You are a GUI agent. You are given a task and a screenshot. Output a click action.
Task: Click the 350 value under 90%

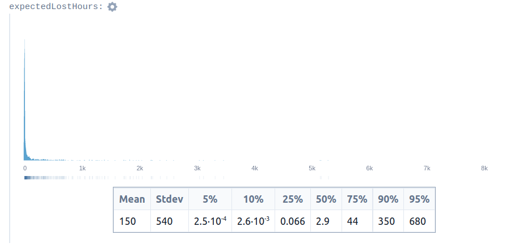[x=388, y=221]
